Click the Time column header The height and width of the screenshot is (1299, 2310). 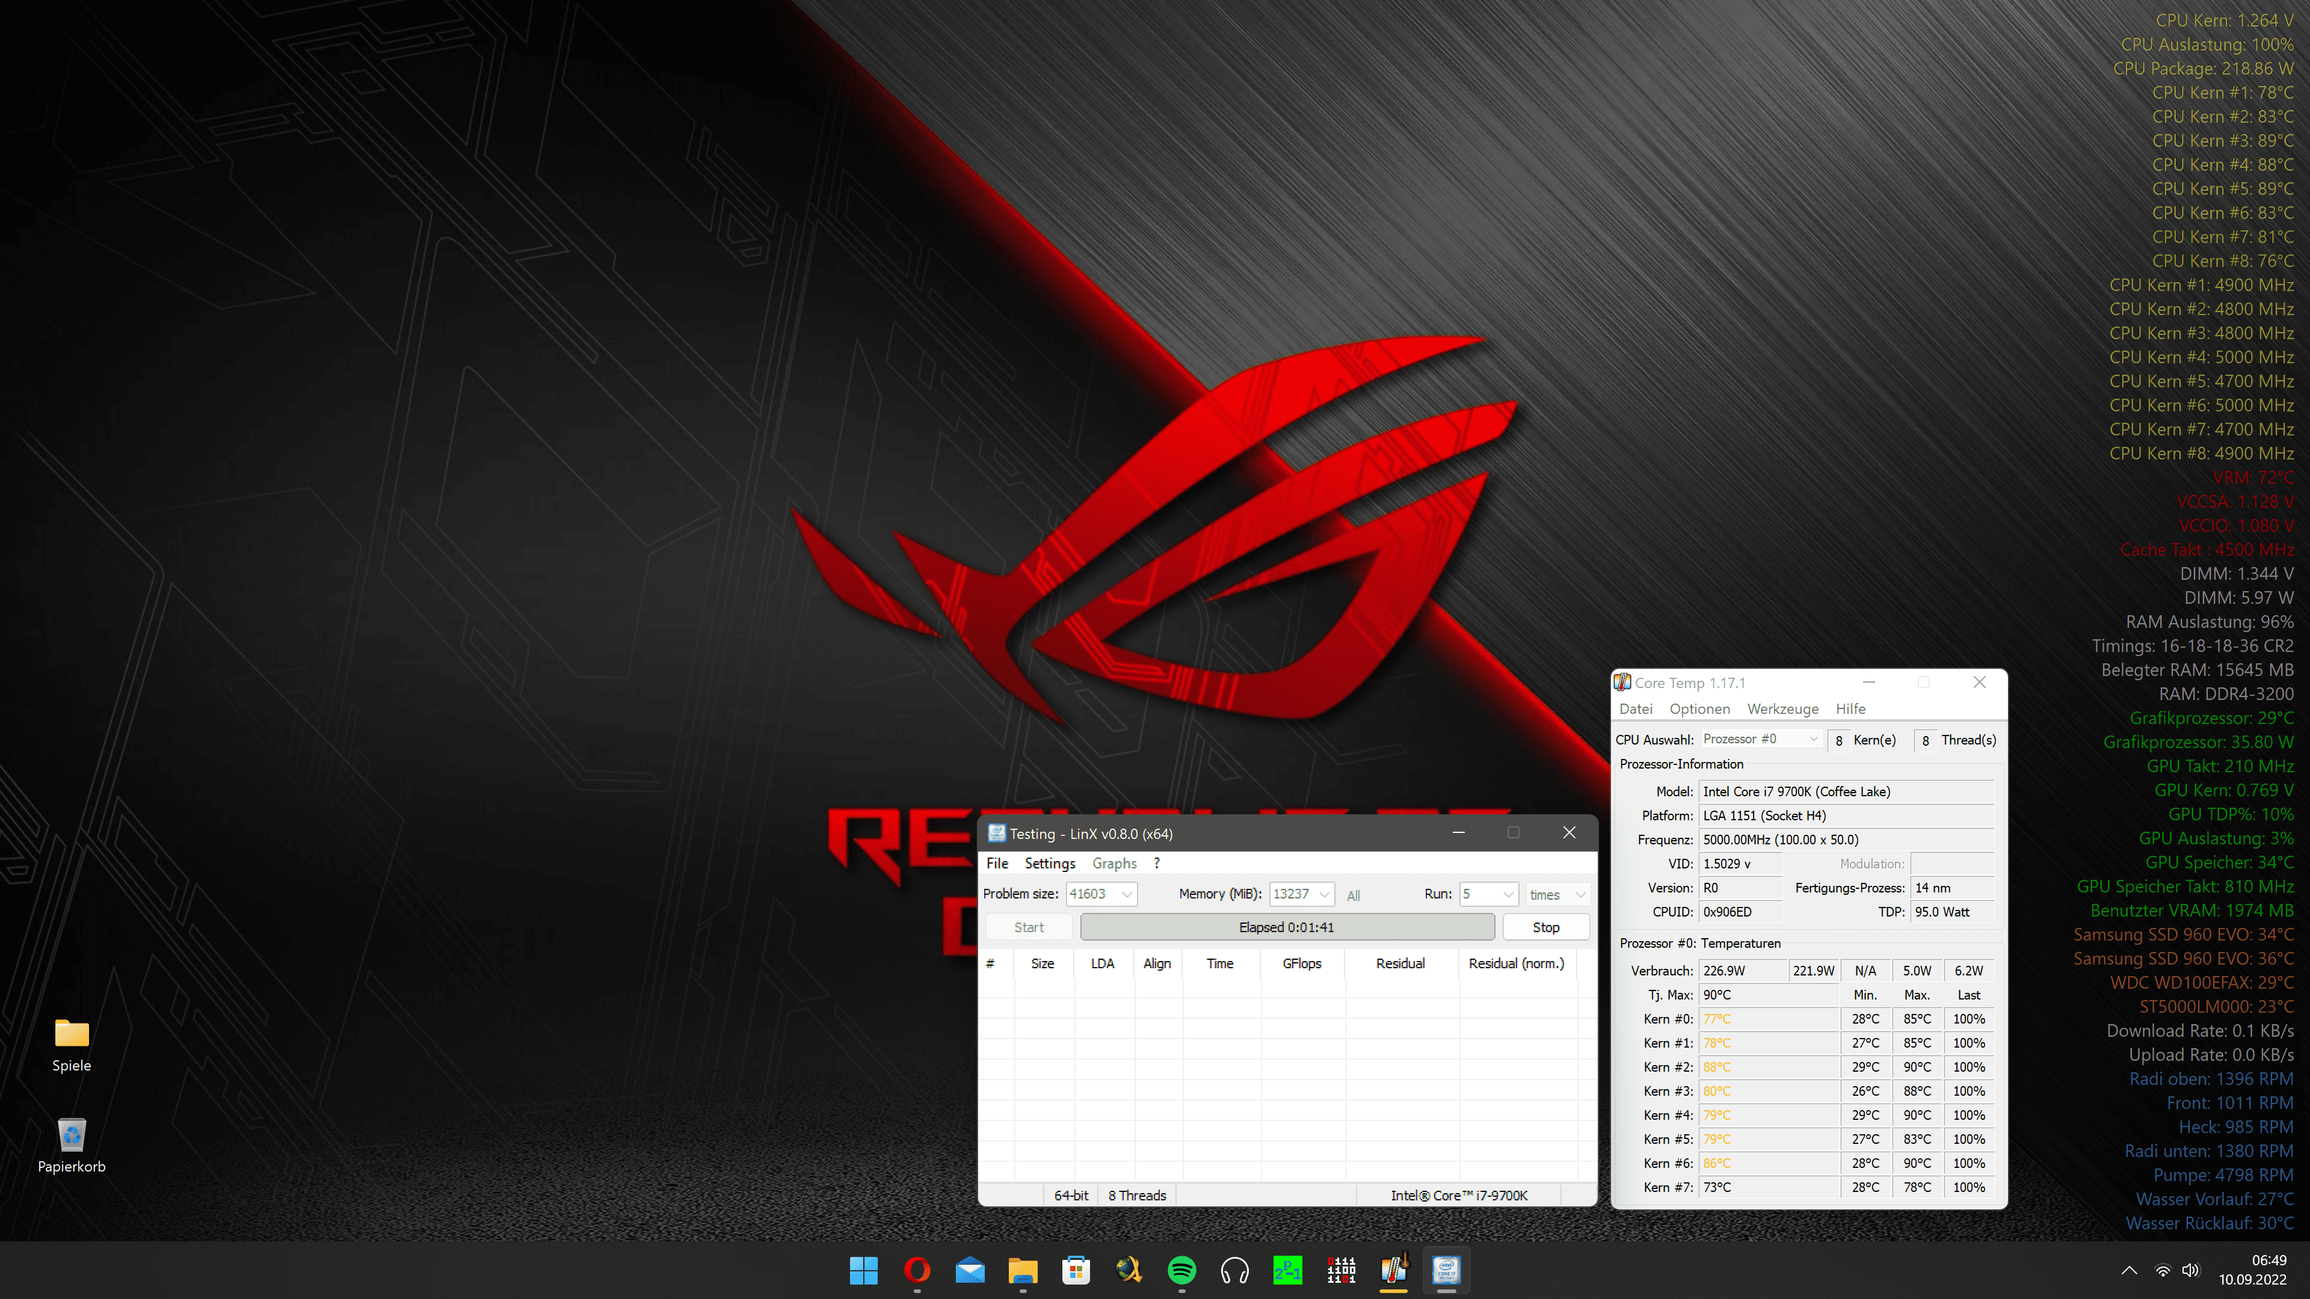tap(1219, 963)
